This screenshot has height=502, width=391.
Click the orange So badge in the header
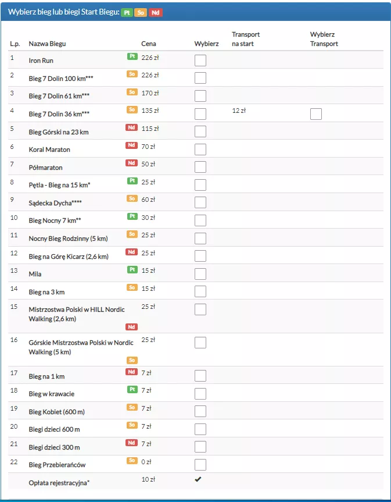pos(141,12)
